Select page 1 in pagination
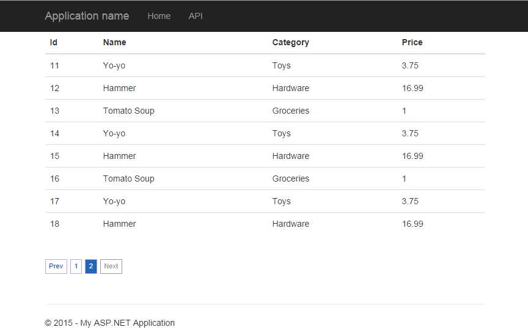 tap(76, 267)
